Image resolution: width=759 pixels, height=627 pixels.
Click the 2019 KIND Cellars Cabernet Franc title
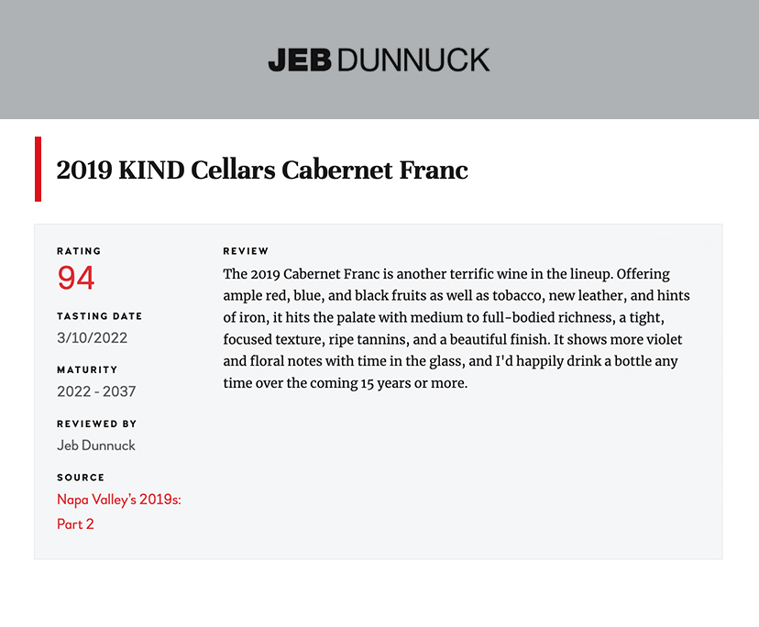coord(262,170)
